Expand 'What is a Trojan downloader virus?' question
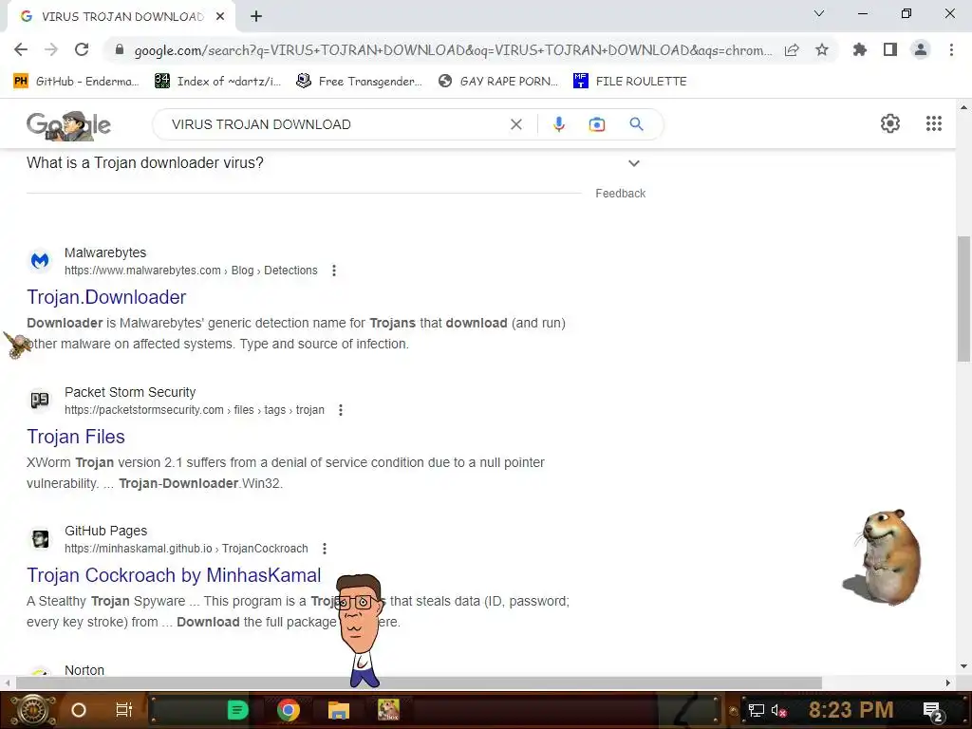972x729 pixels. pos(333,163)
